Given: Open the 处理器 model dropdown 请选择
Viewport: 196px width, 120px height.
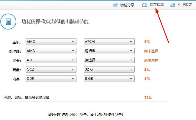Looking at the screenshot, I should pyautogui.click(x=109, y=51).
